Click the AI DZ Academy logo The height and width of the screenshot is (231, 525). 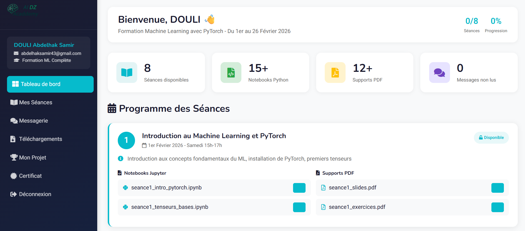[x=23, y=10]
